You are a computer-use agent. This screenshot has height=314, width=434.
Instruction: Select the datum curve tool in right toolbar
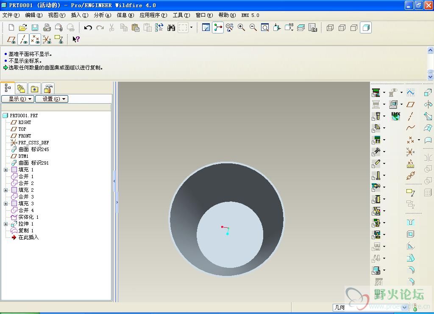[410, 128]
